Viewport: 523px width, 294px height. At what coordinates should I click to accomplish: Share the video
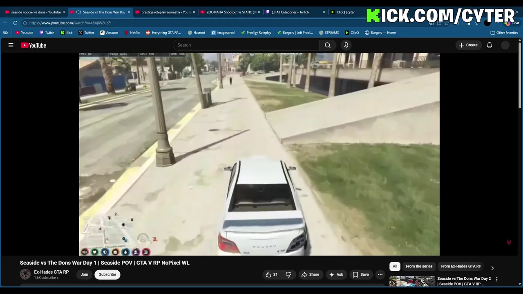pyautogui.click(x=310, y=274)
